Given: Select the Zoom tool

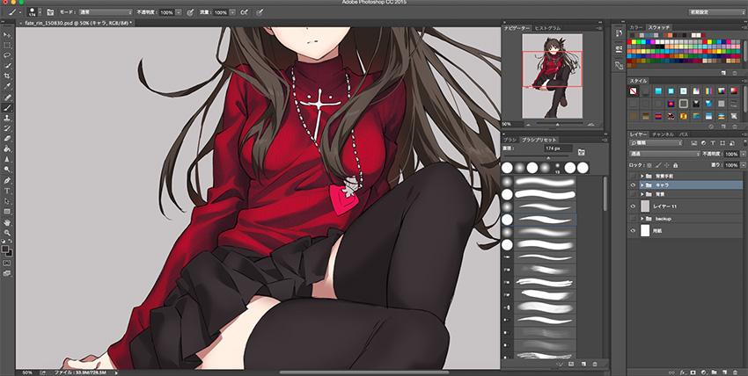Looking at the screenshot, I should pos(8,233).
